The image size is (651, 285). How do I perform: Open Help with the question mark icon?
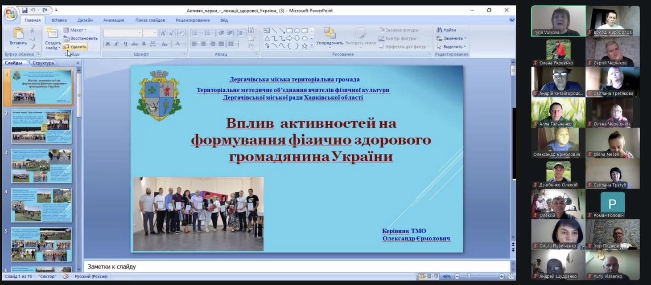pos(512,20)
